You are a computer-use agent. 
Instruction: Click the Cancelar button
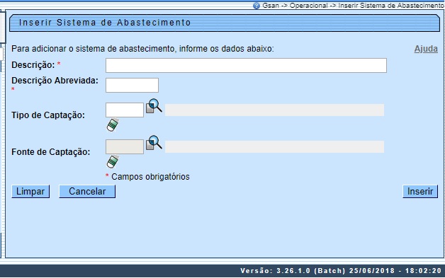pyautogui.click(x=87, y=191)
